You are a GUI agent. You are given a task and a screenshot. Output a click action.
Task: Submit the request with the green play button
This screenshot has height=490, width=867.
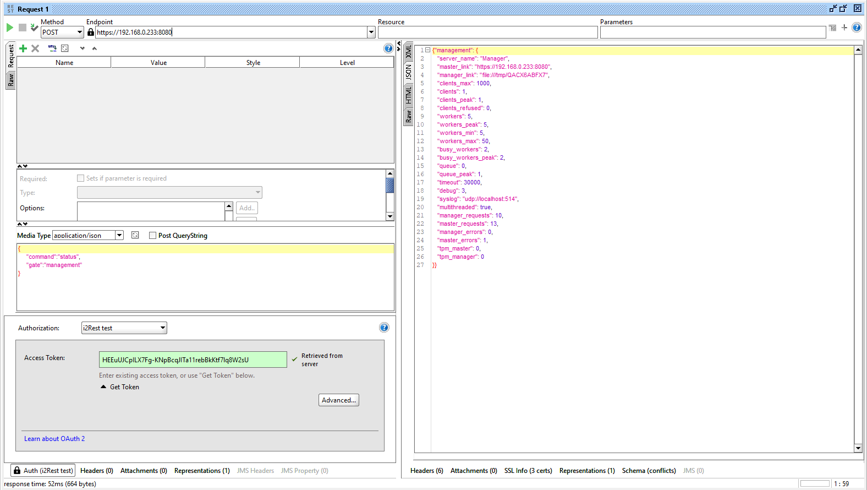(x=9, y=28)
